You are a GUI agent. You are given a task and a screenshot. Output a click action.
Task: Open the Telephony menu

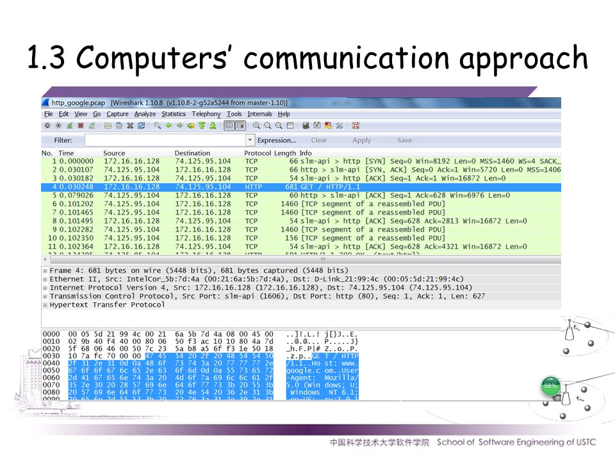(206, 114)
